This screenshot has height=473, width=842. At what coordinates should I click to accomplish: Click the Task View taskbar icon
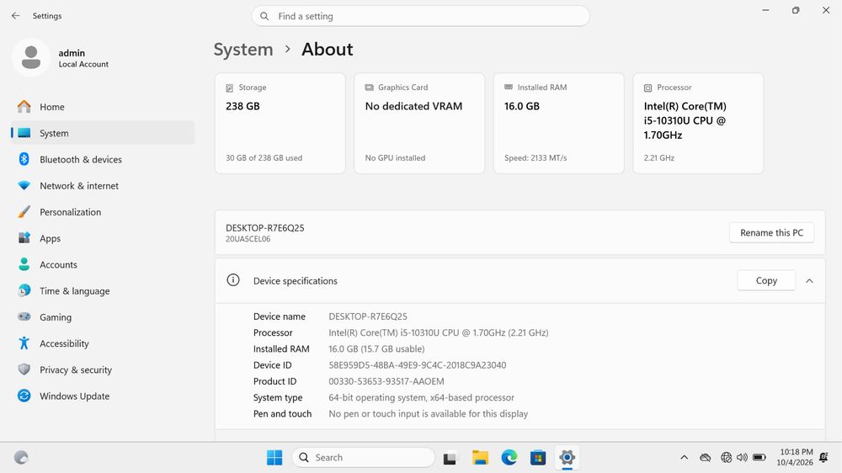point(450,458)
